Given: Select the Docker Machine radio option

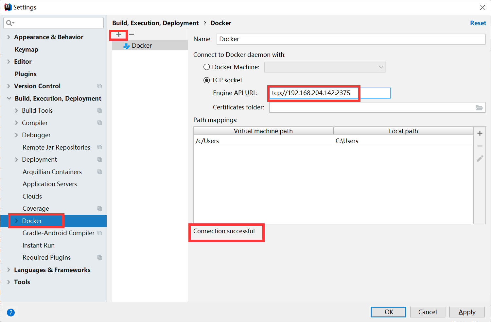Looking at the screenshot, I should pos(207,67).
